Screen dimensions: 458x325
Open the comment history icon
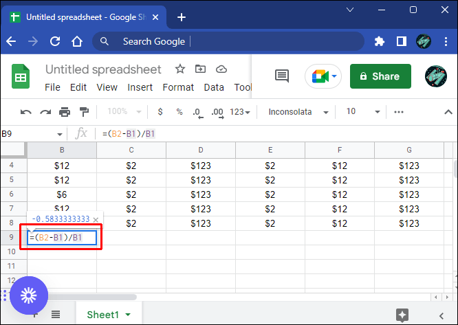click(x=282, y=76)
